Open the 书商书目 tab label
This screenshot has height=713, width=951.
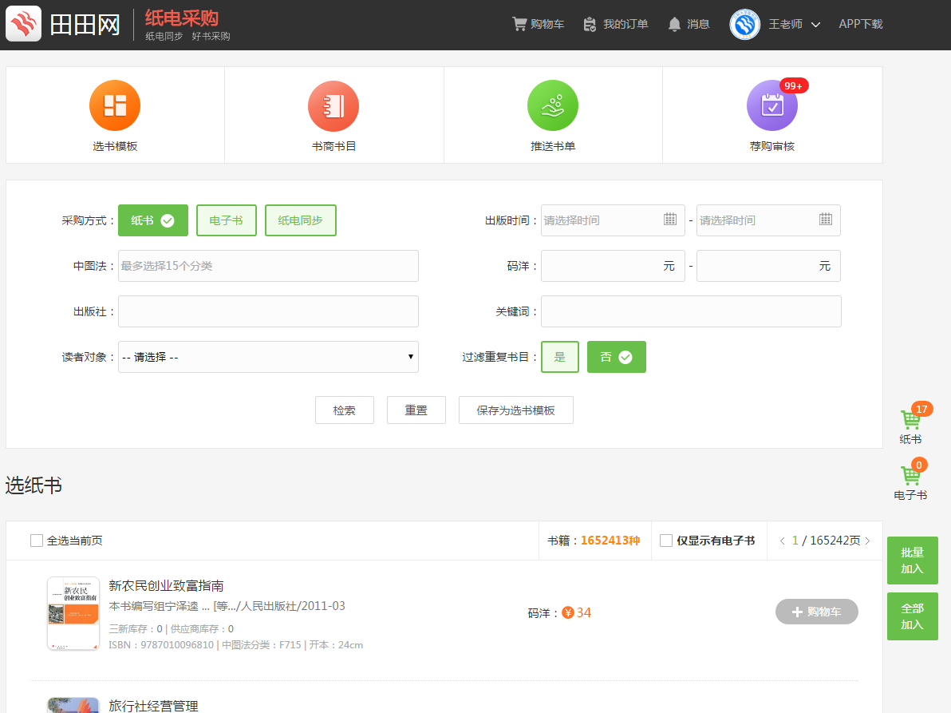coord(333,146)
